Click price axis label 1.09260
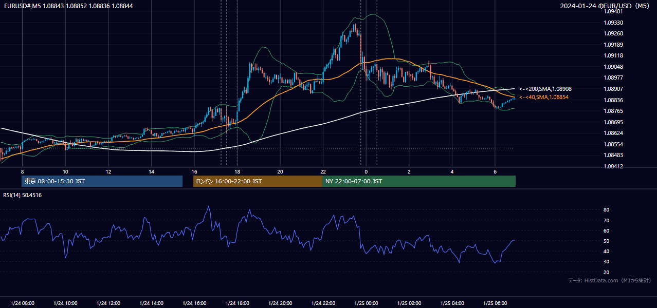This screenshot has height=308, width=657. click(x=613, y=34)
